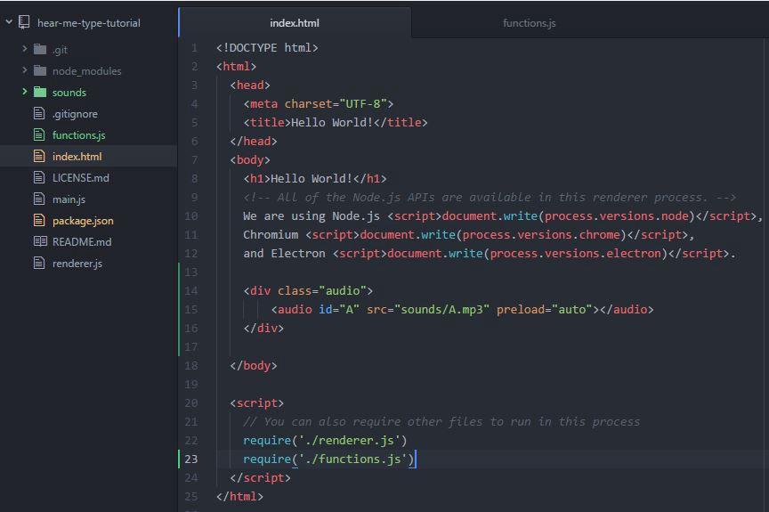Click the file icon beside .gitignore

click(x=39, y=113)
